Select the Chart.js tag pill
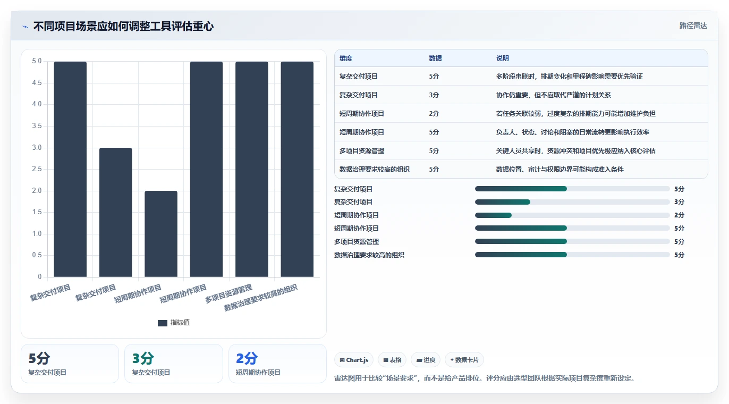 pos(354,360)
